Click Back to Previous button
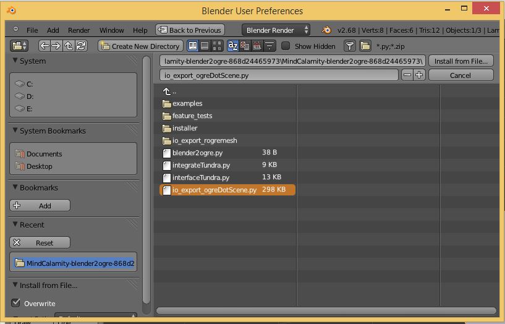Image resolution: width=505 pixels, height=324 pixels. point(190,30)
